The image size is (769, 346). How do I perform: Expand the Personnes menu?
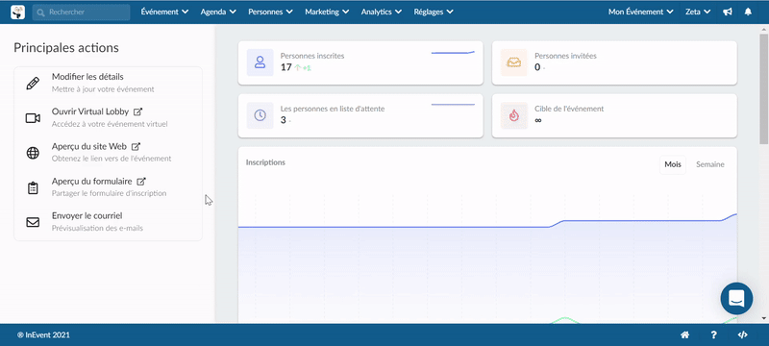tap(271, 12)
